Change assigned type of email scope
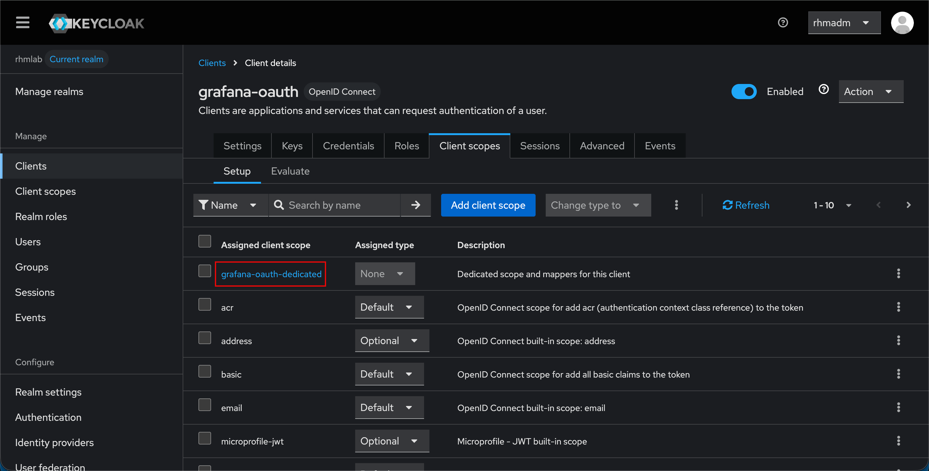The width and height of the screenshot is (929, 471). click(x=389, y=408)
